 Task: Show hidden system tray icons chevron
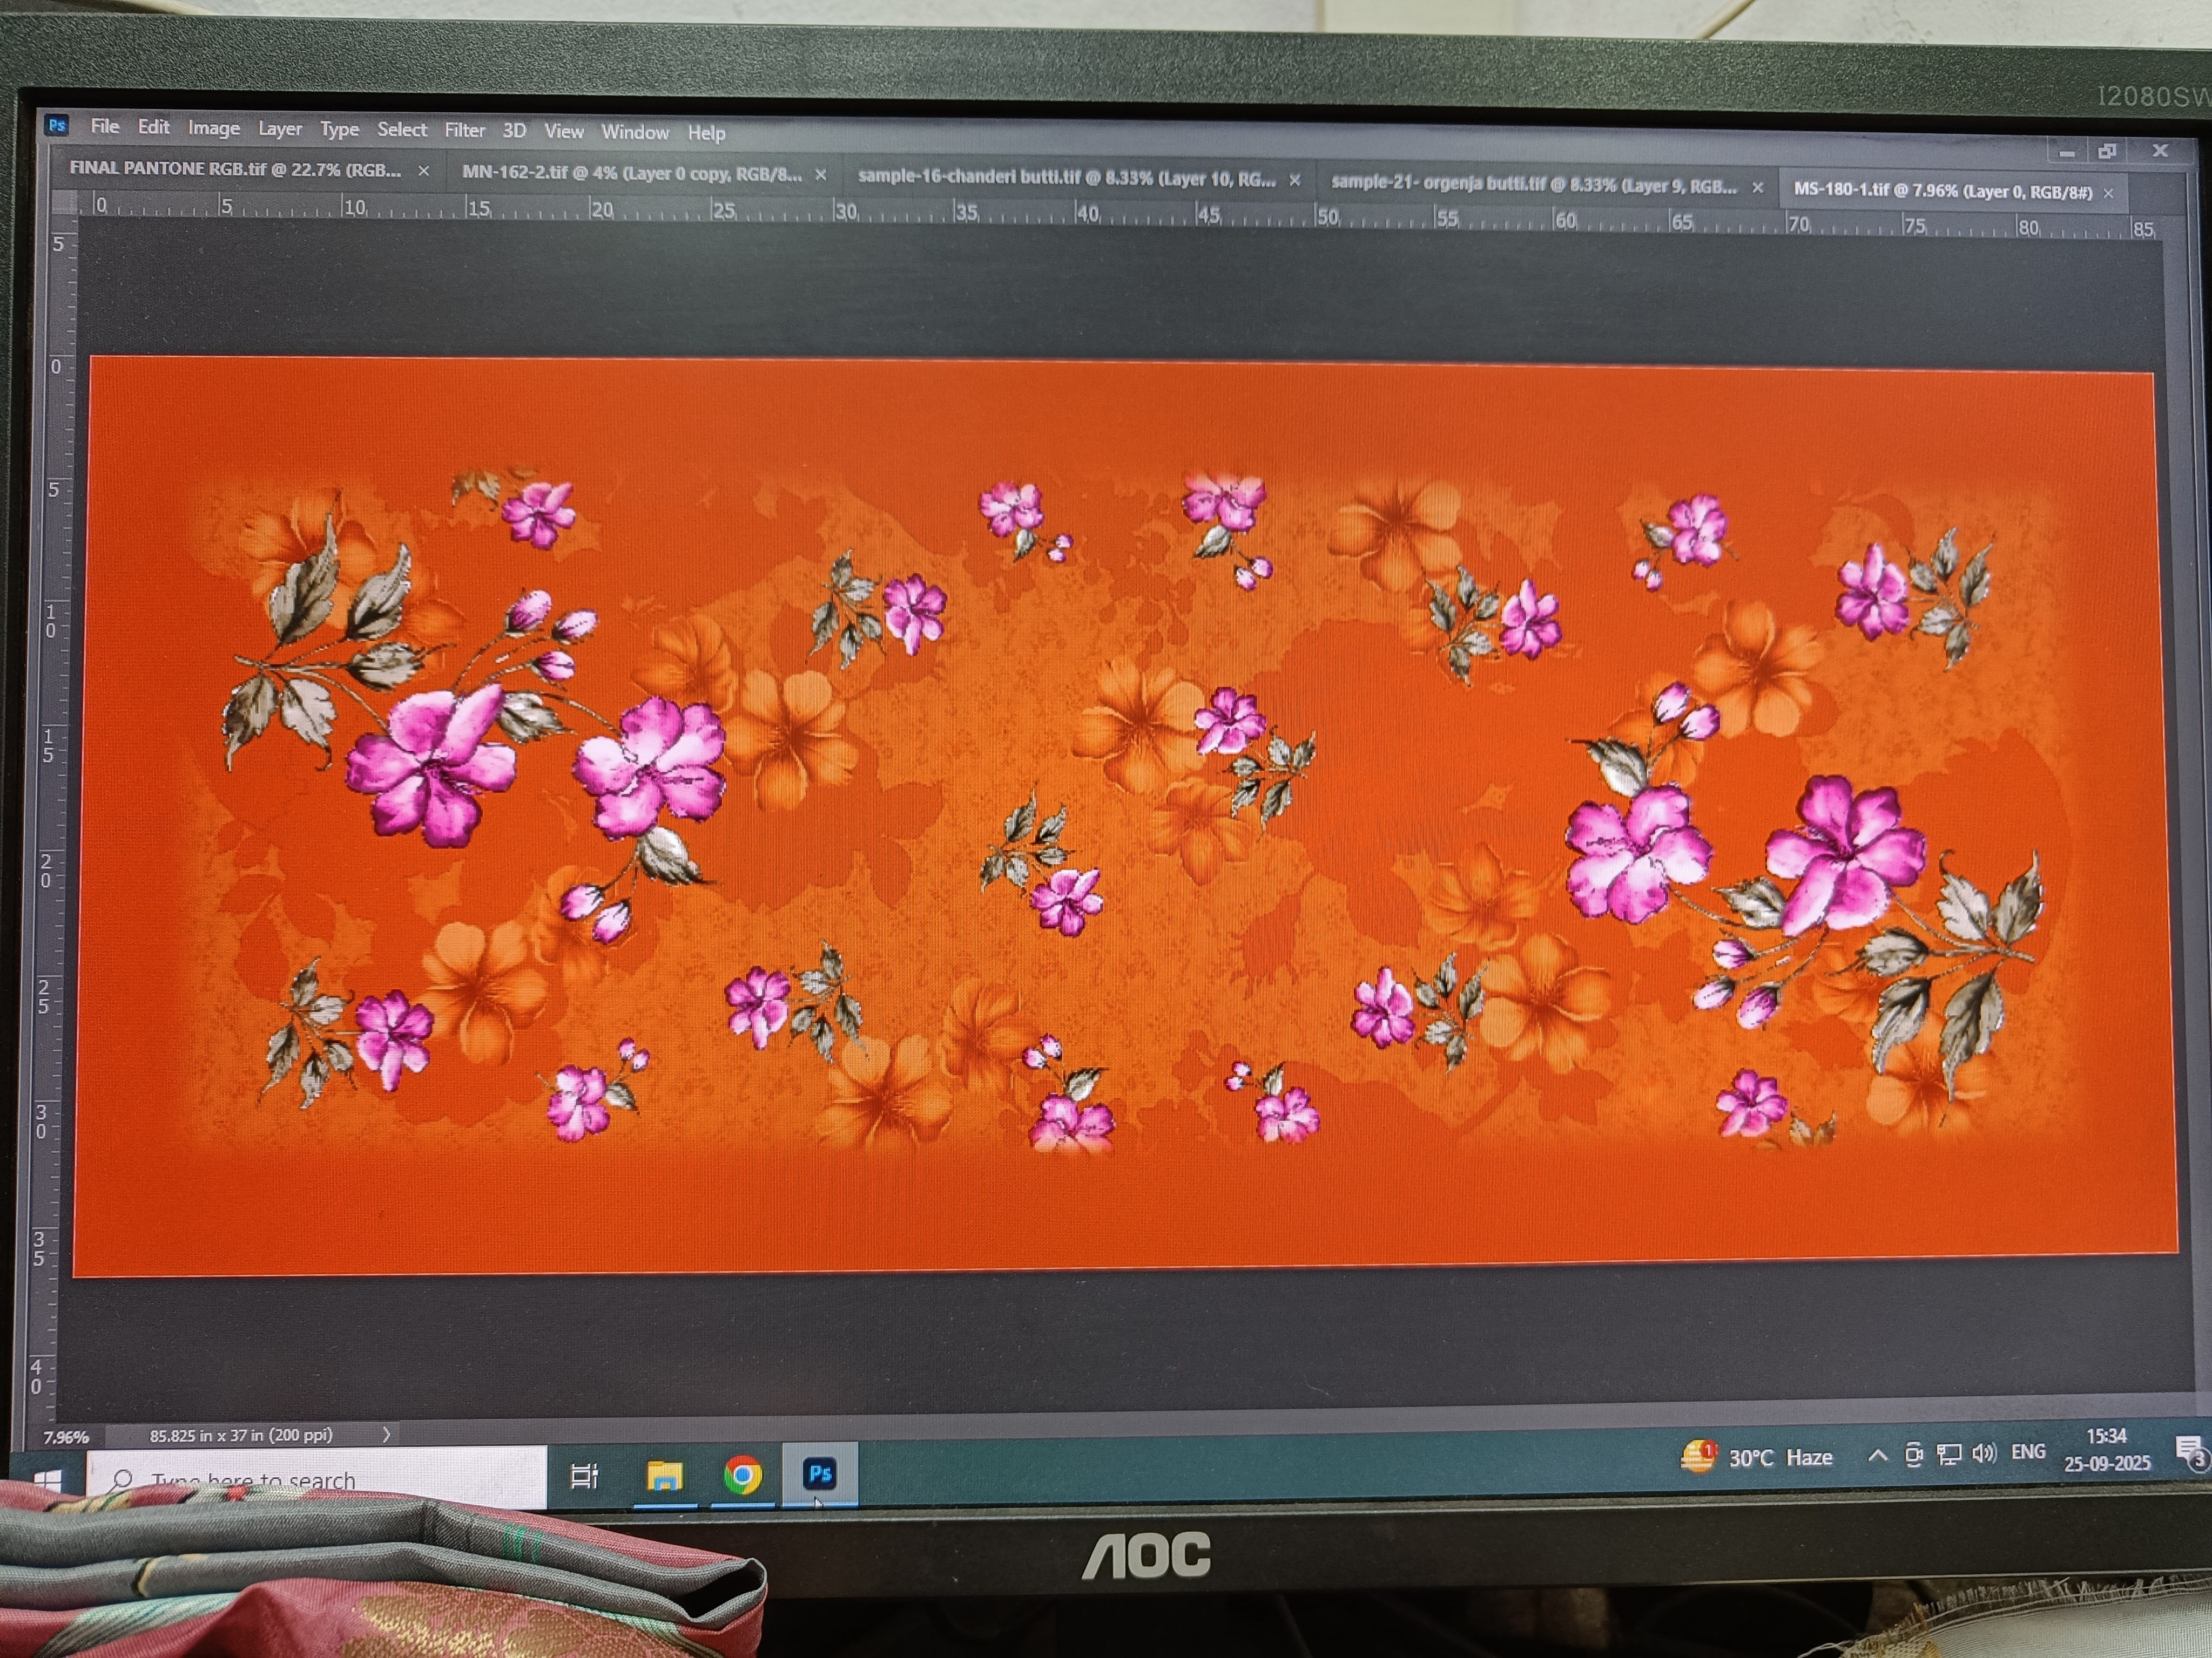(x=1877, y=1455)
